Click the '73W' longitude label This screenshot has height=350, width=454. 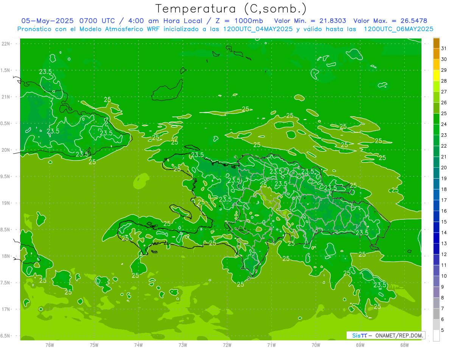183,345
